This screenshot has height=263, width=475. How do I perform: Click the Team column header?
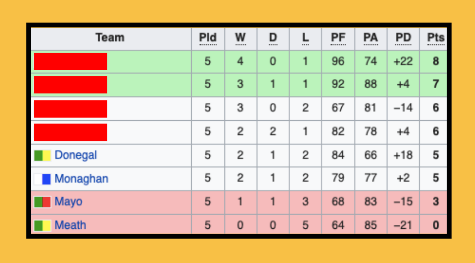[110, 38]
